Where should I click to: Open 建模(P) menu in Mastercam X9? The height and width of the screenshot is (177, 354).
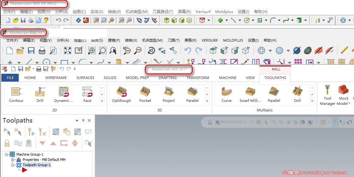pos(114,40)
